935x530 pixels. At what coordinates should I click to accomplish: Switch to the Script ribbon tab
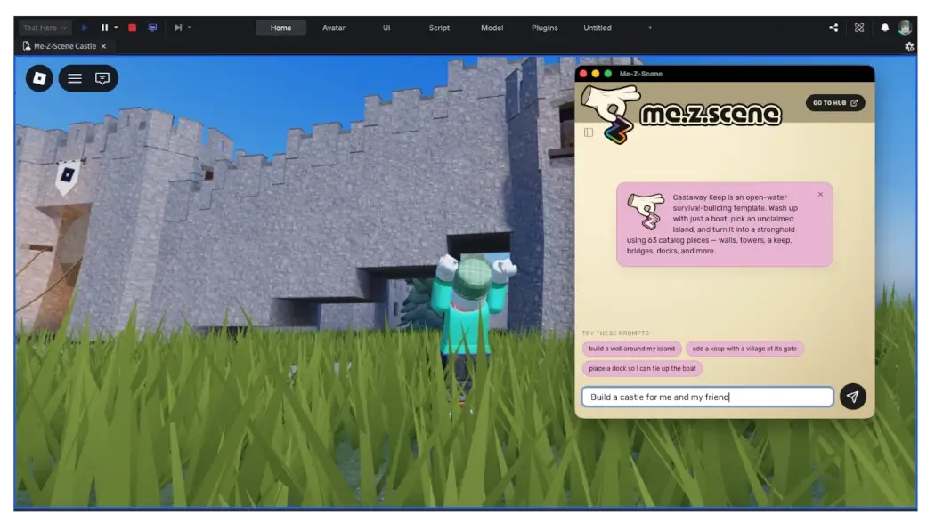pyautogui.click(x=440, y=28)
